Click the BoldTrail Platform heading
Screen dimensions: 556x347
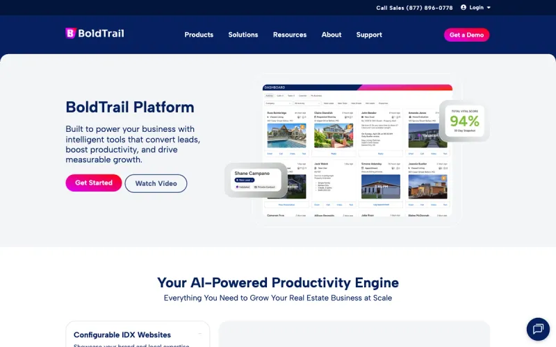(x=130, y=108)
